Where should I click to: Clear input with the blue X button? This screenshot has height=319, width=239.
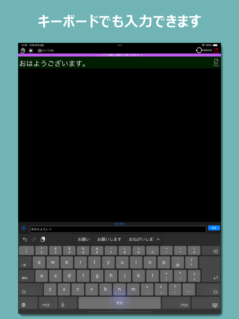point(24,228)
